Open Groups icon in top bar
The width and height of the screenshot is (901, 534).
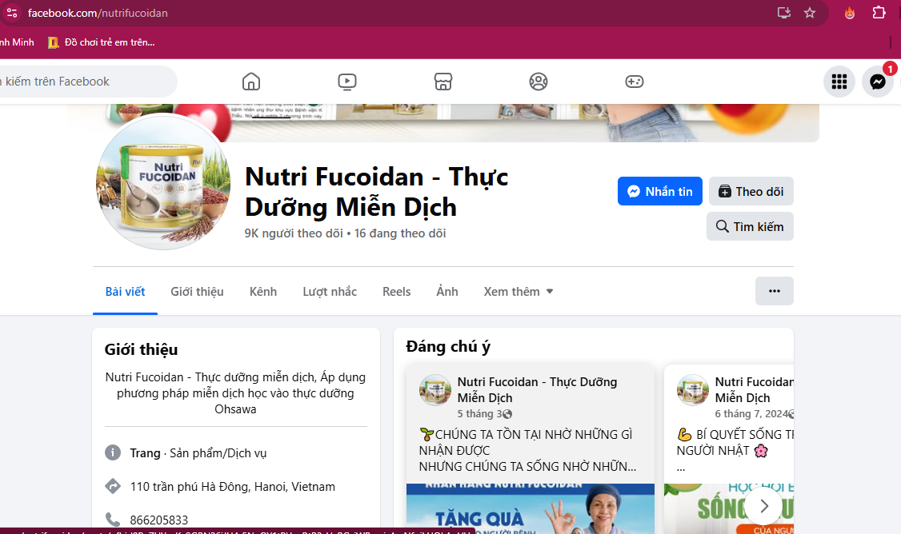point(539,82)
